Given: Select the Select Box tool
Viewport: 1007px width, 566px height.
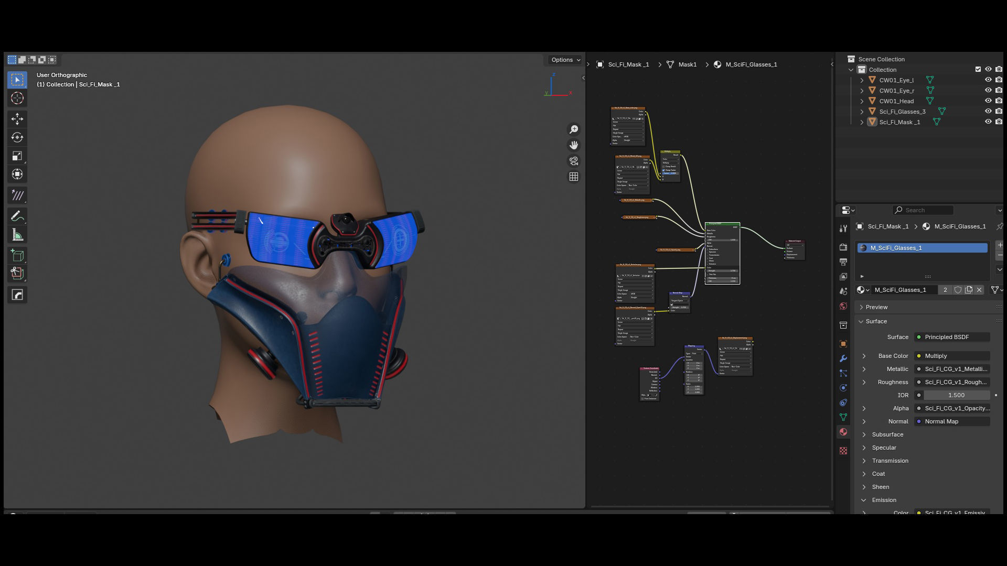Looking at the screenshot, I should [17, 80].
